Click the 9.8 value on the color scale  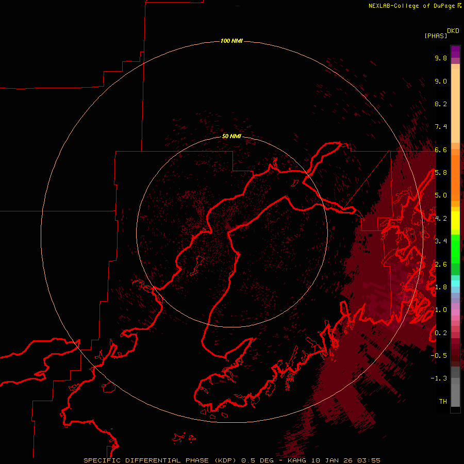(x=441, y=58)
